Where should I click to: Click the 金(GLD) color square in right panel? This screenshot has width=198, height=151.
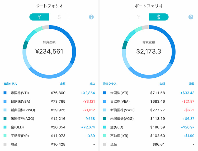(x=105, y=127)
